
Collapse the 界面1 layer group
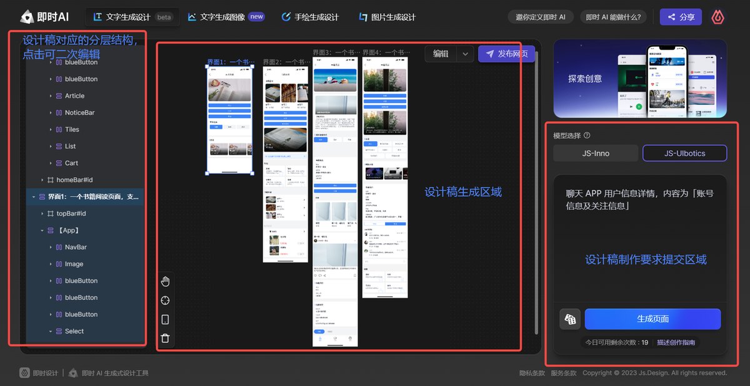click(33, 197)
